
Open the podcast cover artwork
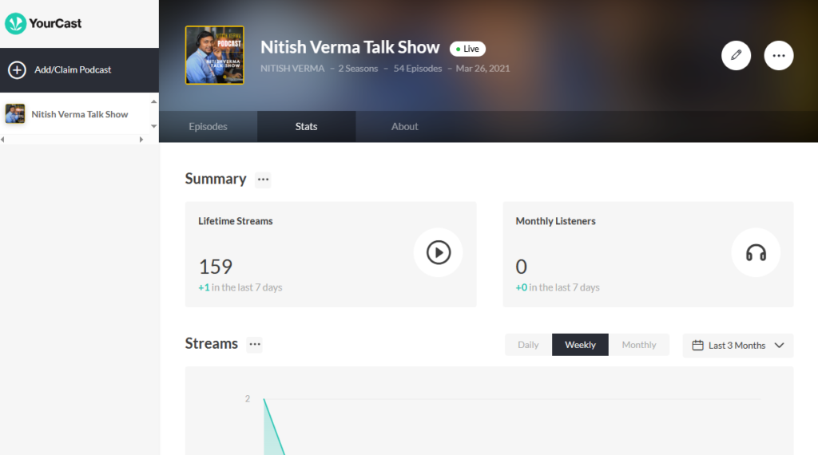[x=214, y=55]
